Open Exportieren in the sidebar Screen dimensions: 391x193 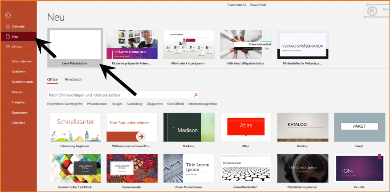click(x=19, y=113)
